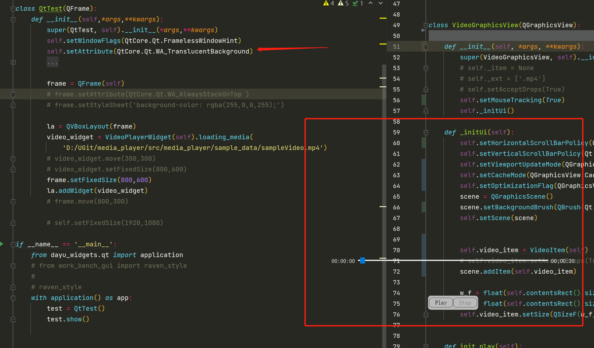Click the underlined QtTest class name

(50, 9)
